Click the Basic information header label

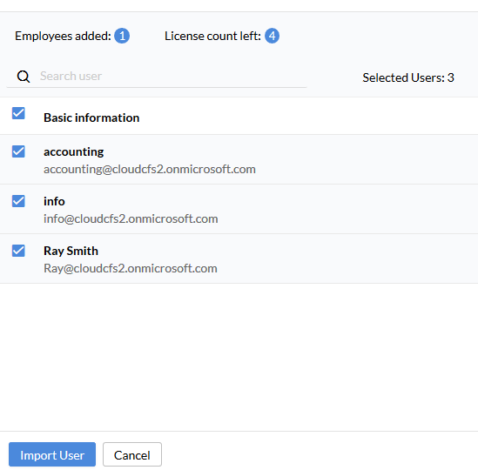91,117
